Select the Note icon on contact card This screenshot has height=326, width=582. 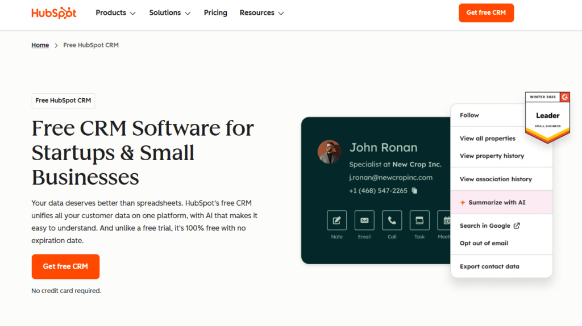coord(336,220)
